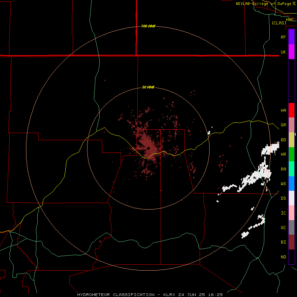Click the BI dark red swatch
The image size is (297, 297).
291,242
